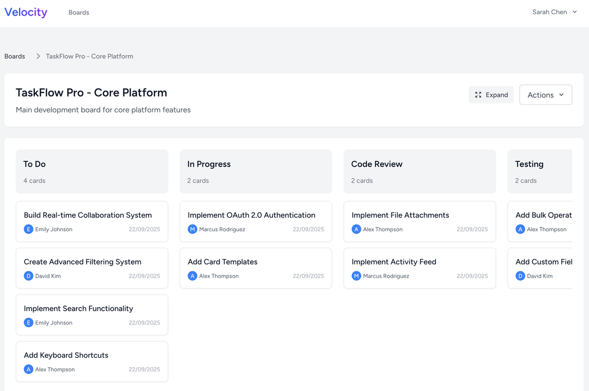Select the In Progress column header

click(x=209, y=164)
